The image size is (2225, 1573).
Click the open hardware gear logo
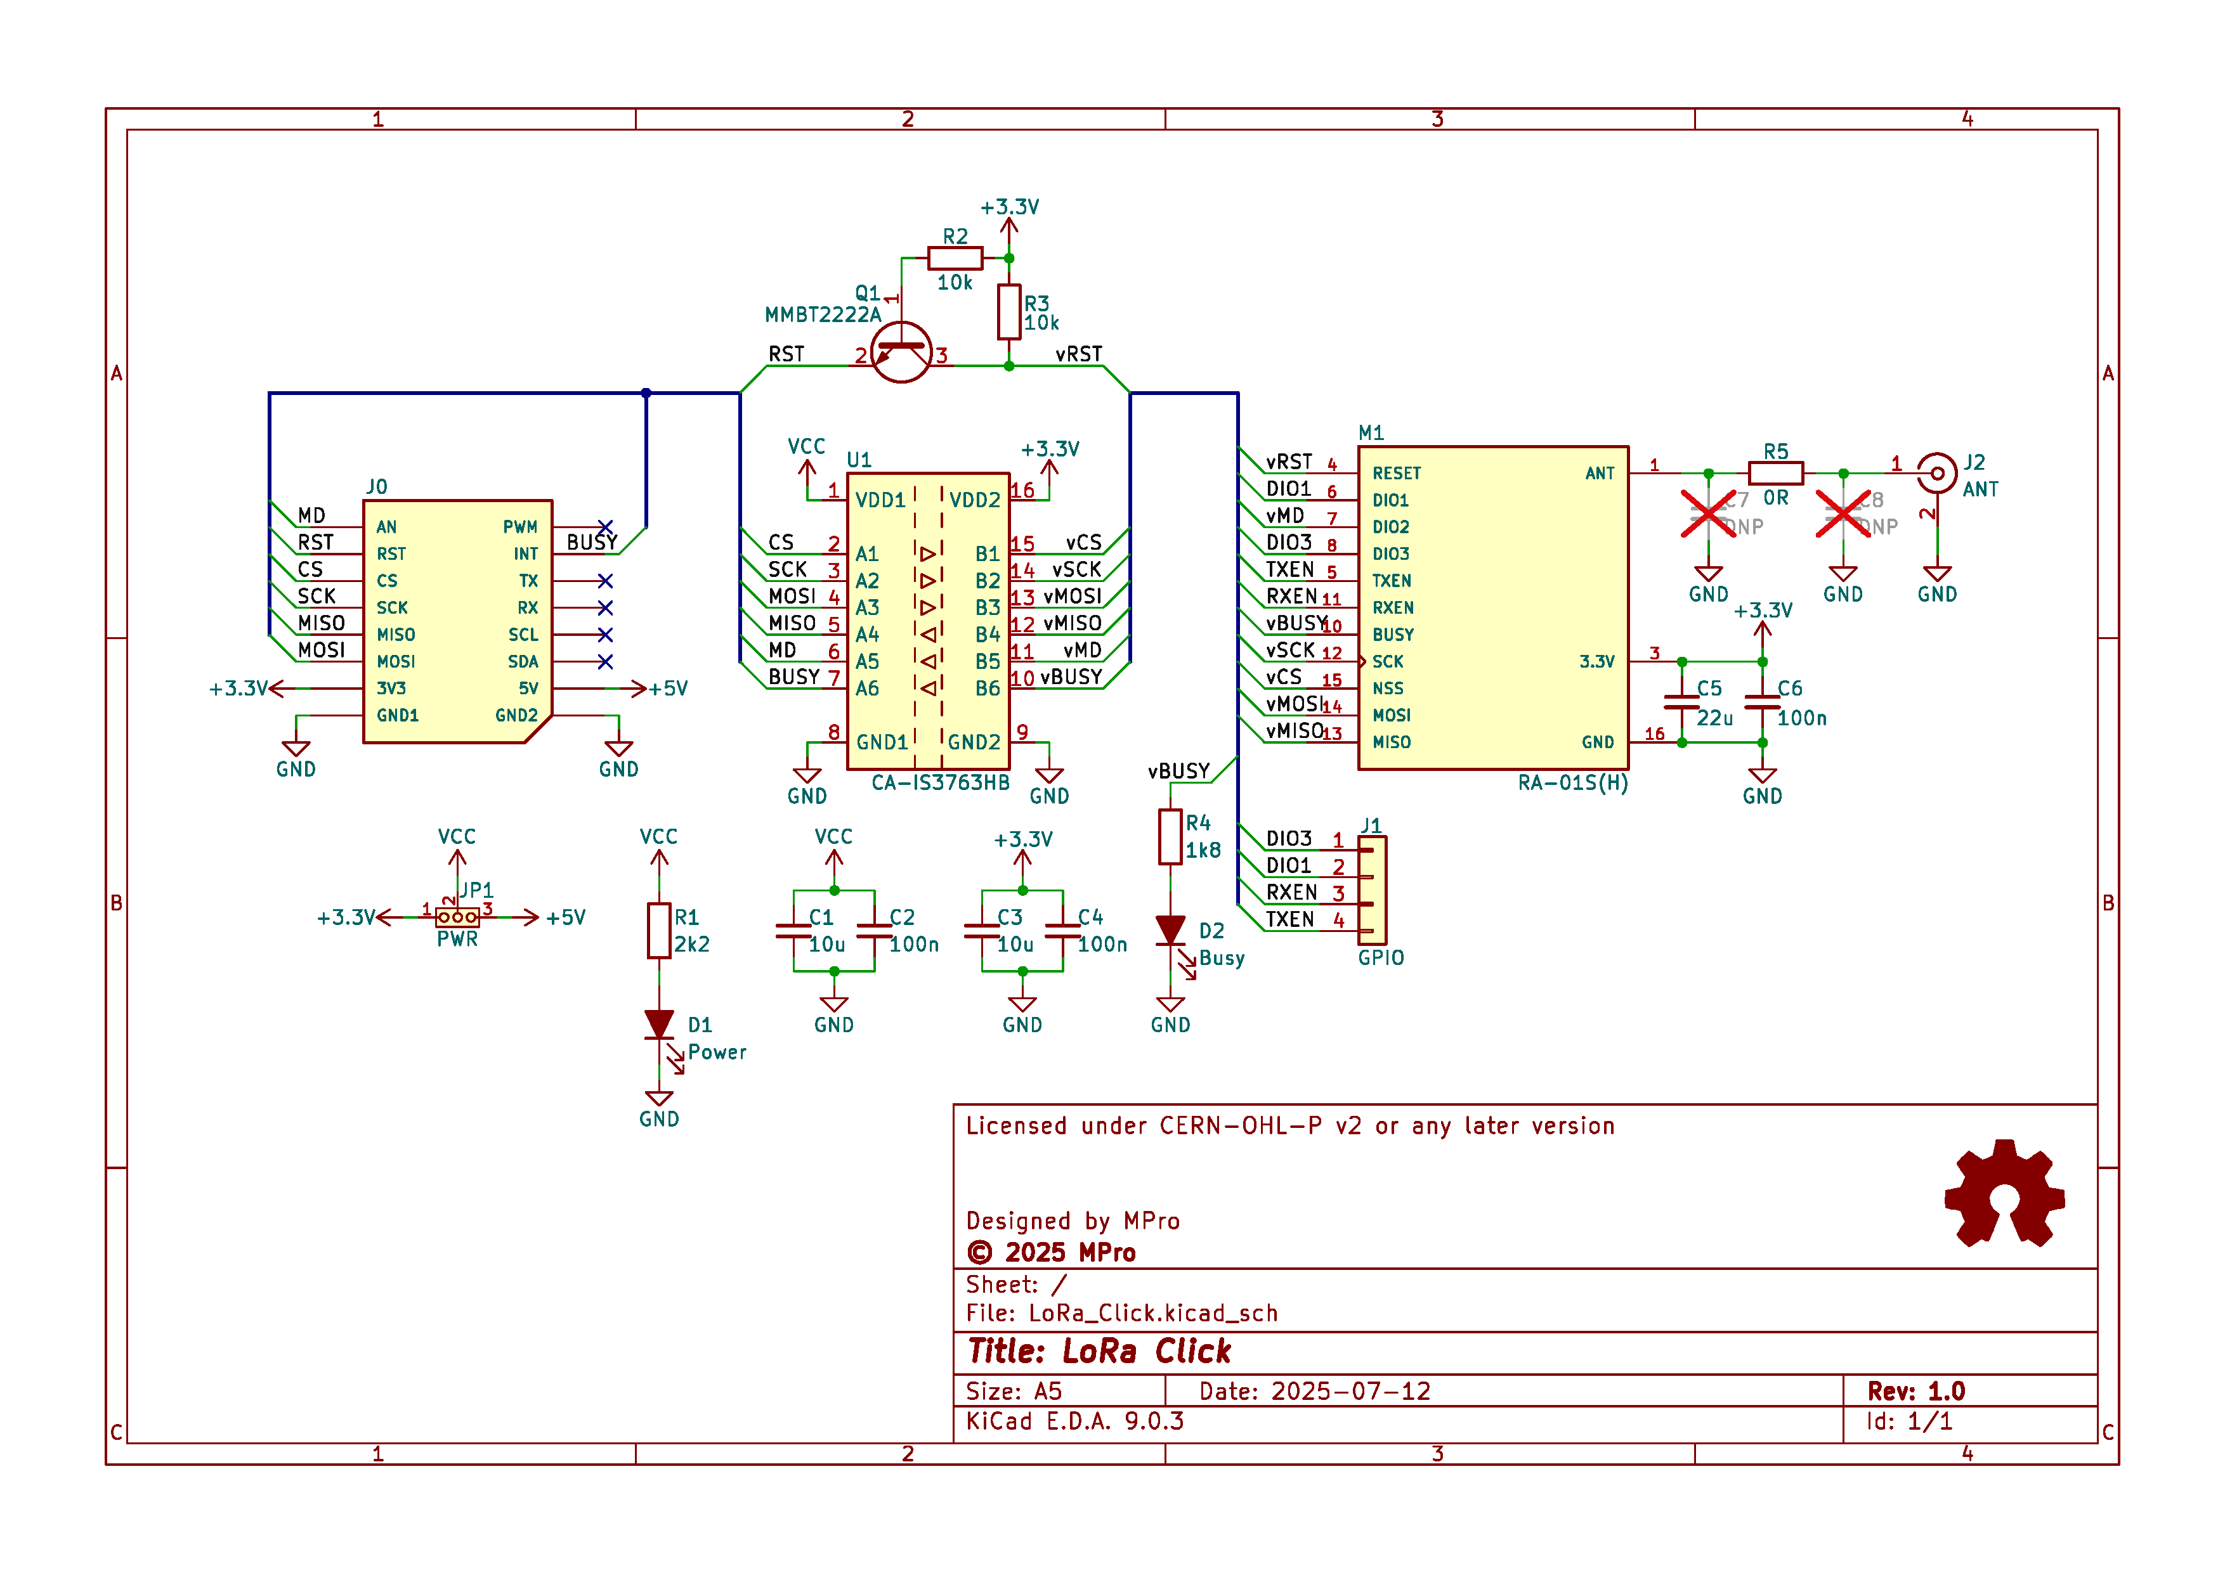tap(2004, 1194)
